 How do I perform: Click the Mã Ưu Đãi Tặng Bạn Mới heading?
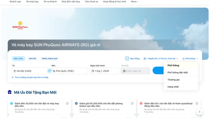[35, 92]
